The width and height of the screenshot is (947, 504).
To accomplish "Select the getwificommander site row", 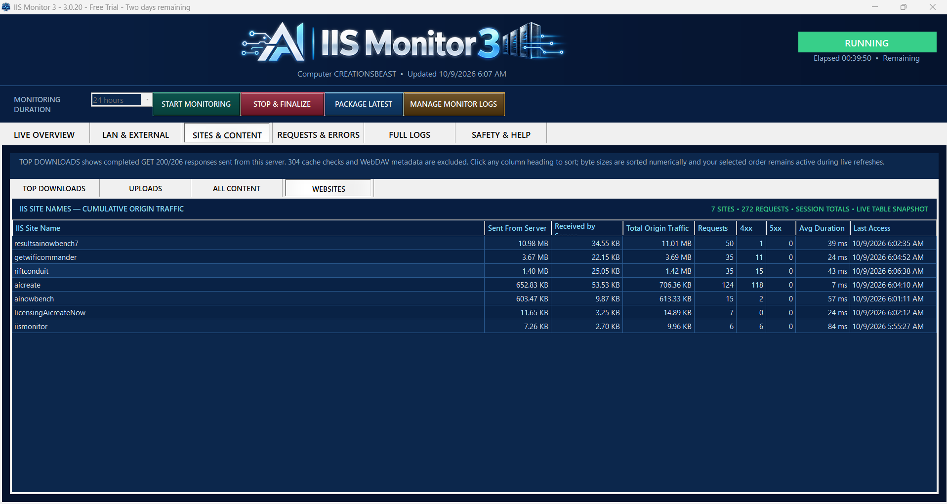I will [474, 257].
